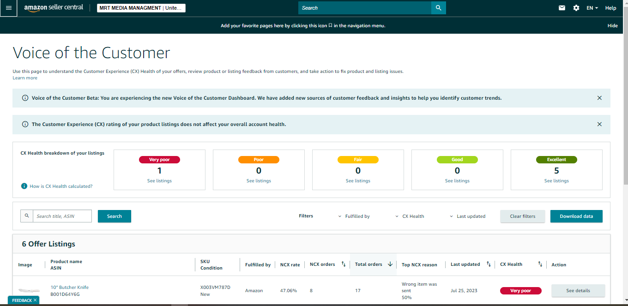The width and height of the screenshot is (628, 306).
Task: Dismiss the Voice of the Customer Beta banner
Action: tap(599, 98)
